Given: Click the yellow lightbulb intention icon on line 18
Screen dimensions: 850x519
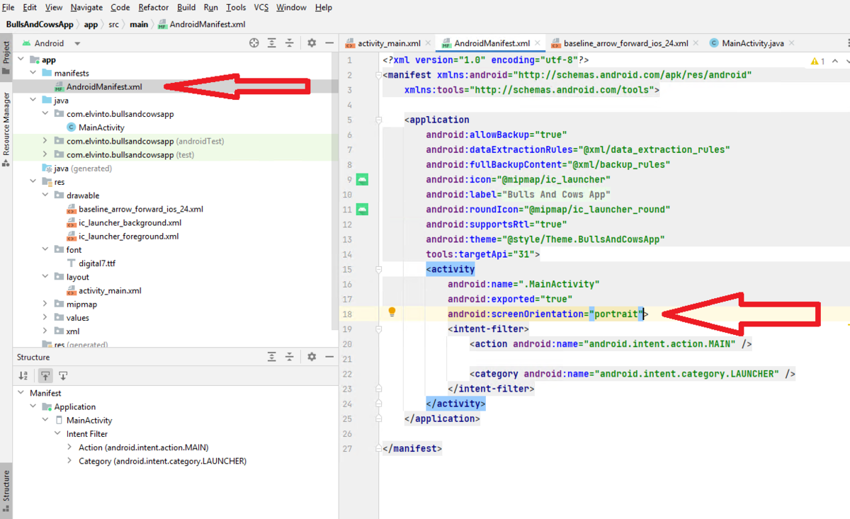Looking at the screenshot, I should coord(392,312).
